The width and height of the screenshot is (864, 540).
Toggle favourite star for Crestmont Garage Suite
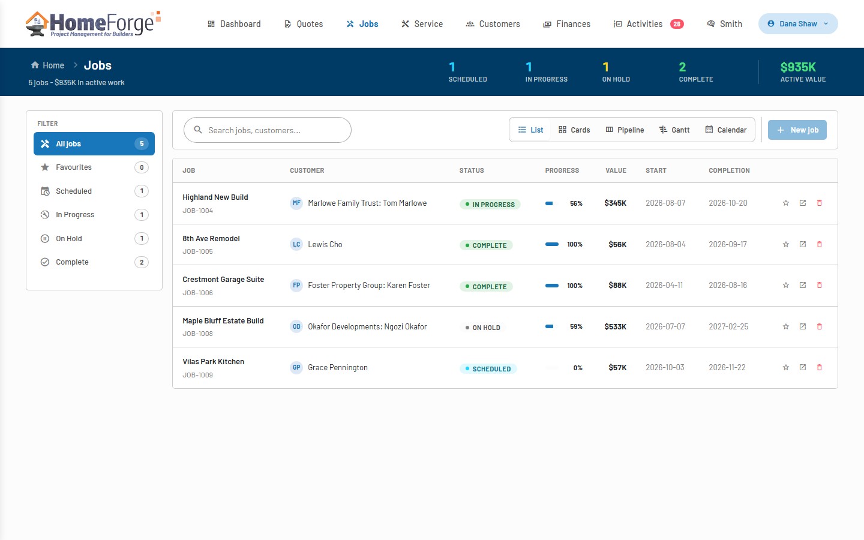(x=786, y=285)
